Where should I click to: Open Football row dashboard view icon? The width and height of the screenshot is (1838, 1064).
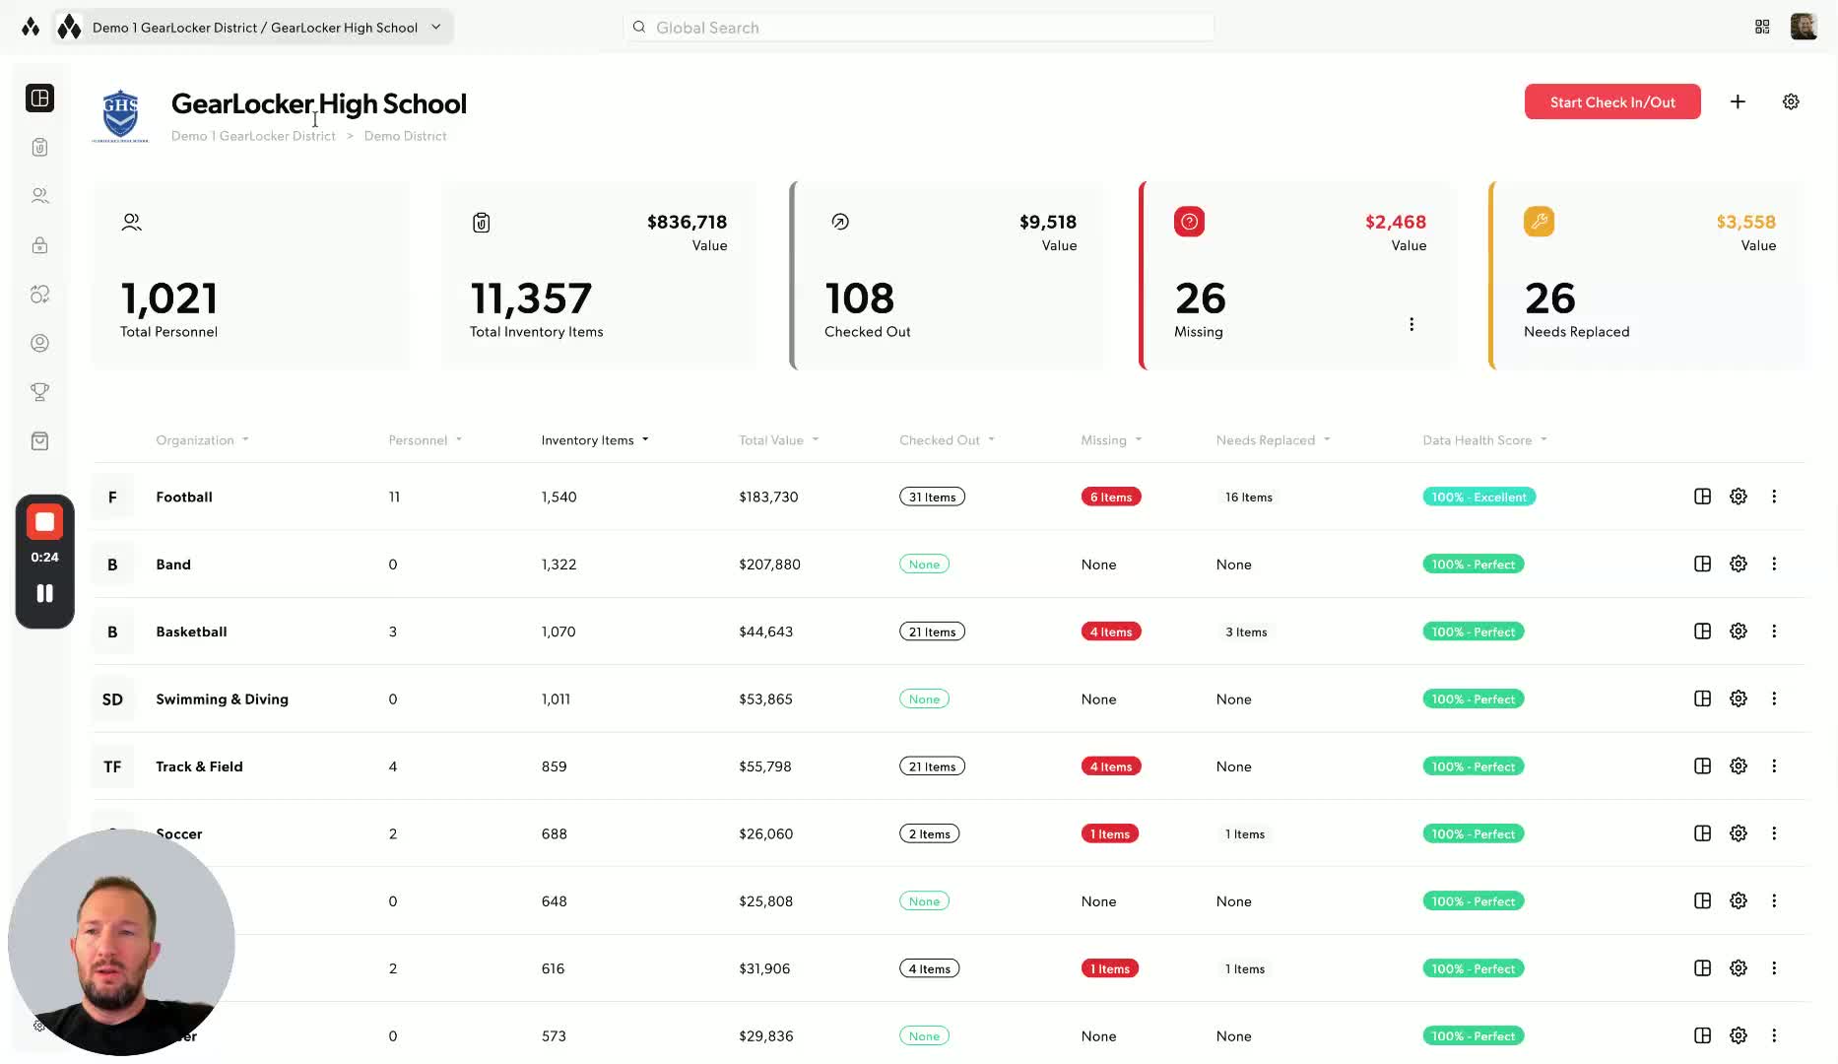[x=1702, y=497]
